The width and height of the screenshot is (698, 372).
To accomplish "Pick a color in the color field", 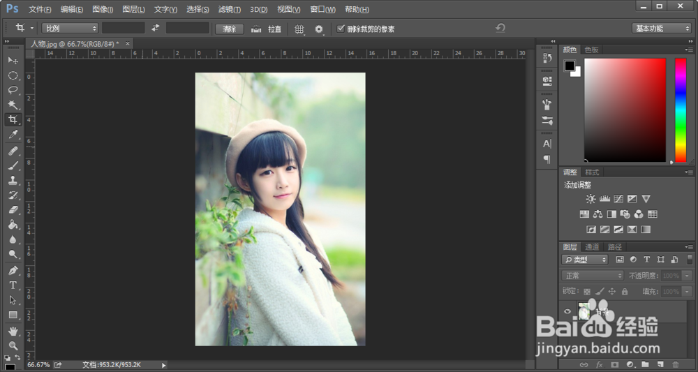I will coord(625,110).
